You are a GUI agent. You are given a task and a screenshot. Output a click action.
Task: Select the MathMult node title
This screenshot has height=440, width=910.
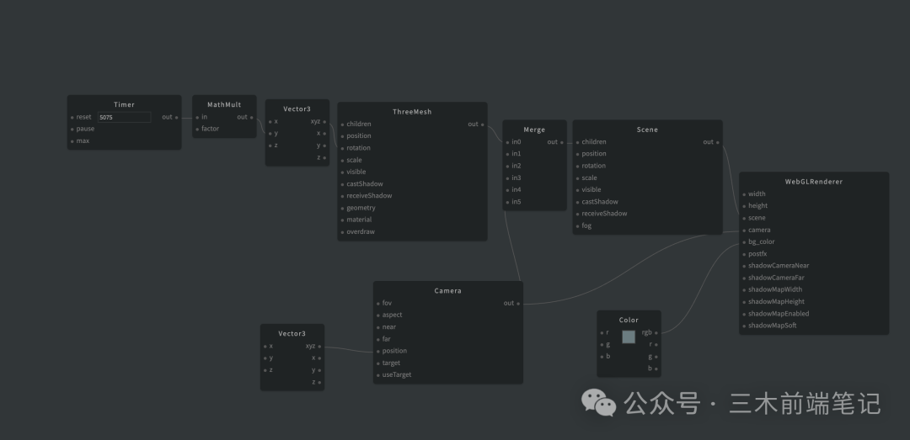[x=224, y=105]
